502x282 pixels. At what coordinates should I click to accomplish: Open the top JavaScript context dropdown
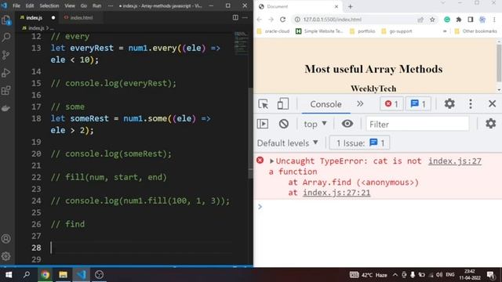(315, 124)
